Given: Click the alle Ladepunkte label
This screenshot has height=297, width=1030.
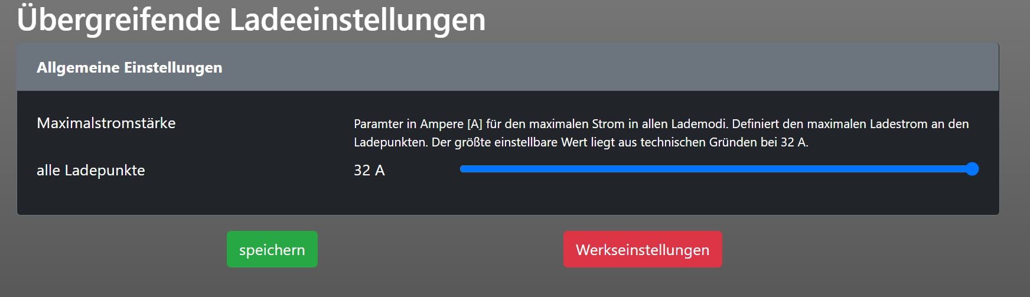Looking at the screenshot, I should click(91, 171).
